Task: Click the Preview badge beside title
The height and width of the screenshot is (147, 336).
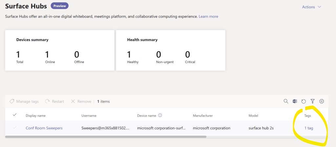Action: click(x=59, y=6)
